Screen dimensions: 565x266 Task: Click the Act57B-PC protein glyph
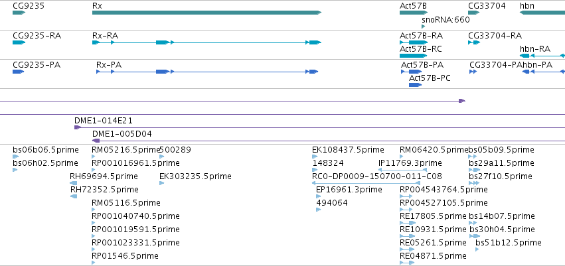coord(415,85)
